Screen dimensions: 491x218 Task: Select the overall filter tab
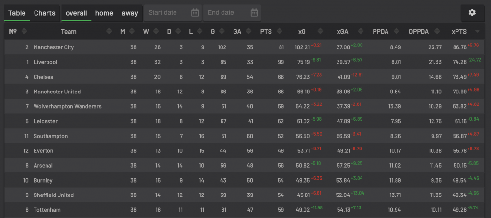[x=76, y=13]
